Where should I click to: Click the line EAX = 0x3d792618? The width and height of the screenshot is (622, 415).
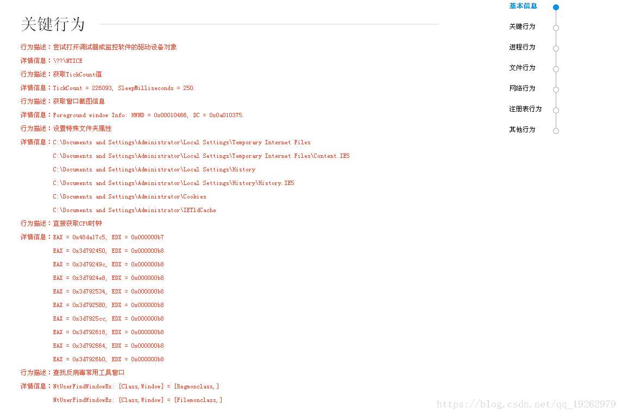[108, 332]
